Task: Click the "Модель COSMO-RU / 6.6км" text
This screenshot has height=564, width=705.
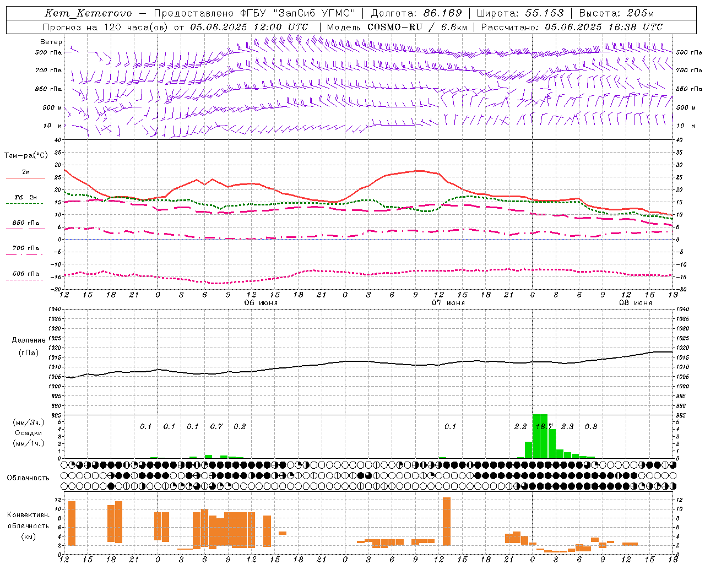Action: point(397,27)
